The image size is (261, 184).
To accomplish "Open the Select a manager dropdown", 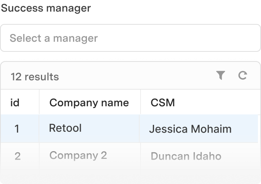I will [130, 38].
